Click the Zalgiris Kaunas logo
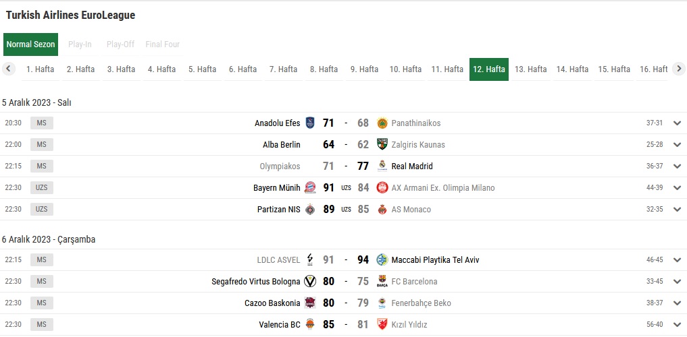The image size is (687, 337). 382,144
